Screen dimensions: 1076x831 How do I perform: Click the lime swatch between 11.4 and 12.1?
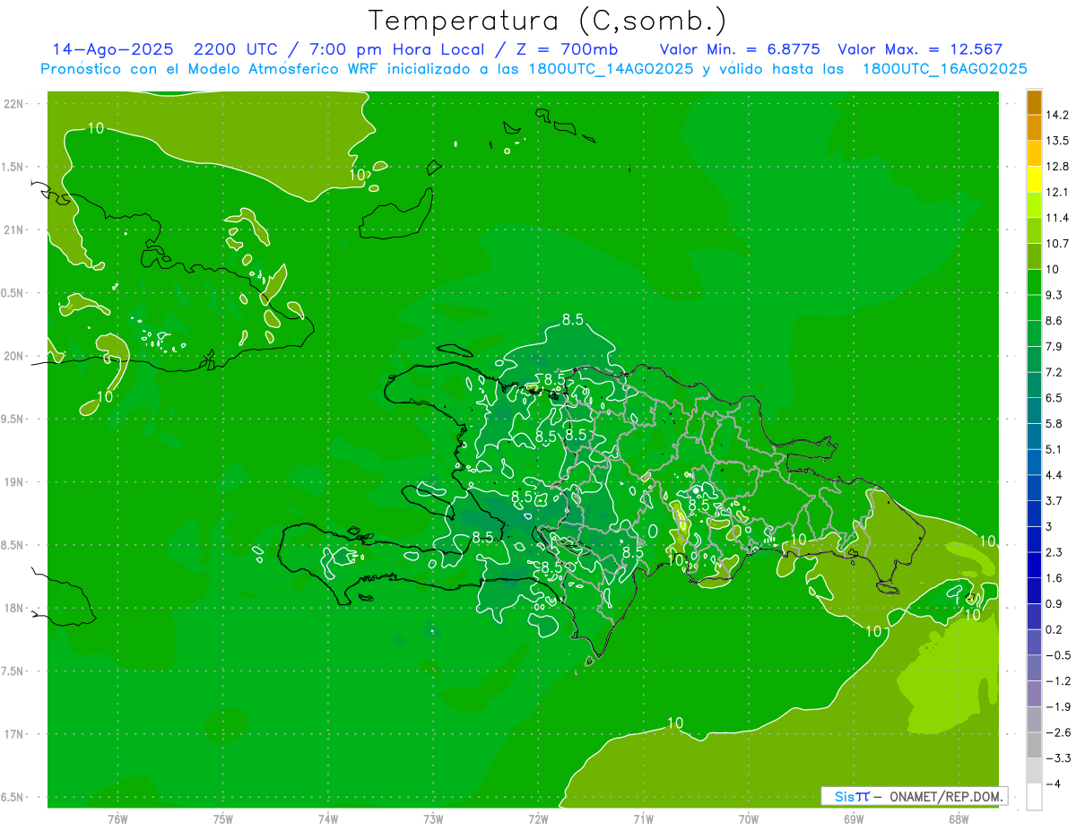1034,205
